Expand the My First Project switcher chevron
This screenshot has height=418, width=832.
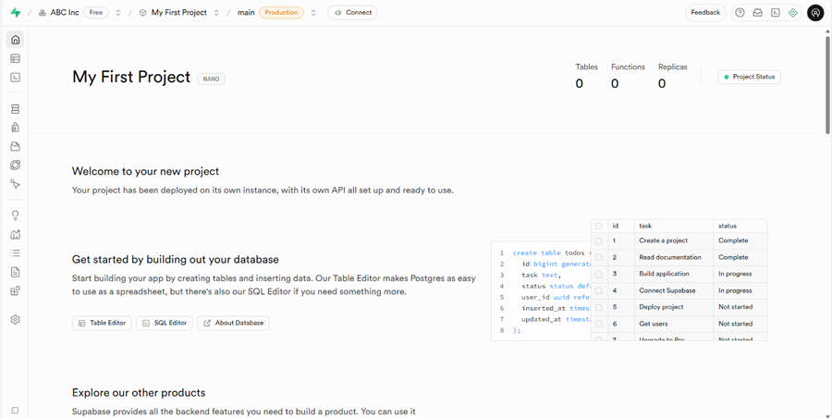(216, 13)
